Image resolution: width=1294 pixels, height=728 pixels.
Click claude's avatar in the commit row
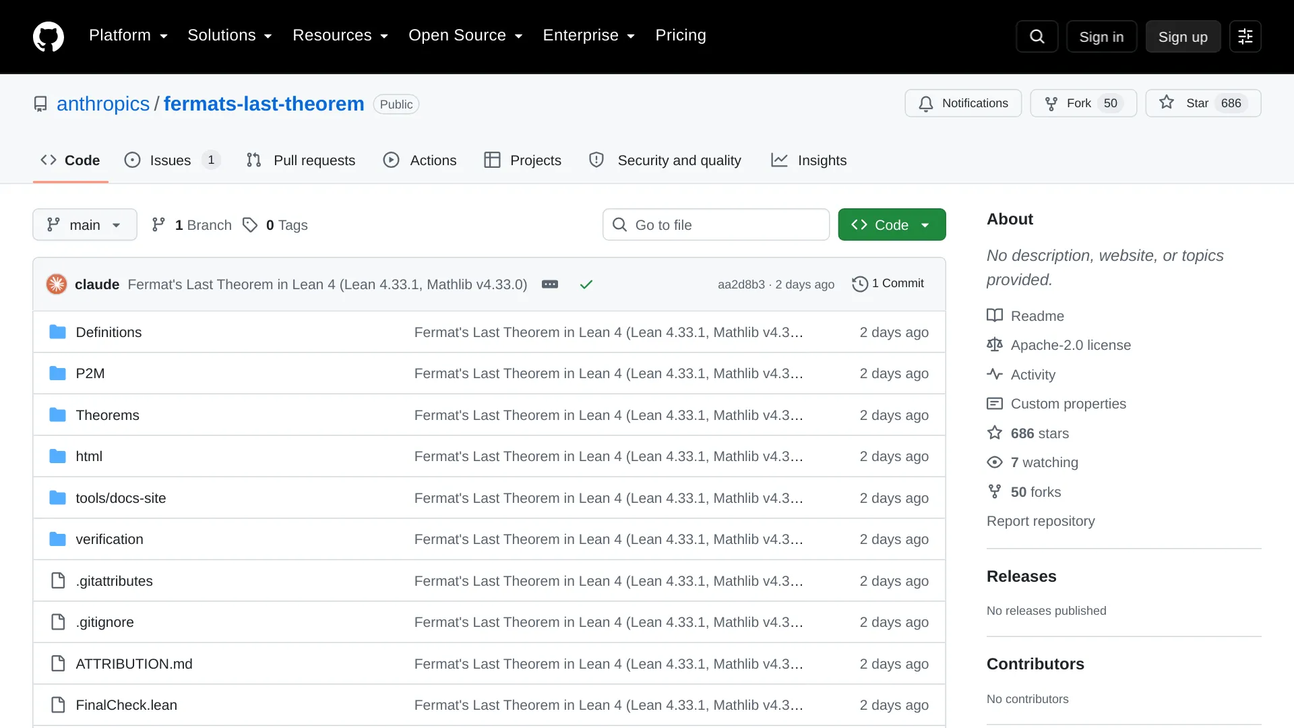coord(57,284)
